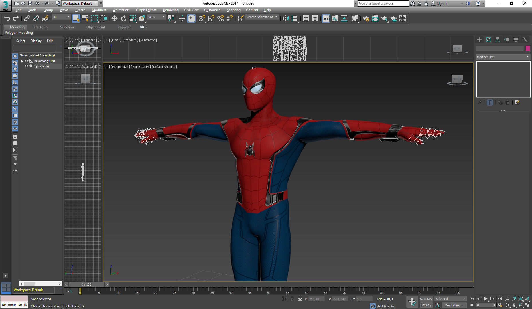This screenshot has height=309, width=532.
Task: Click the Unlink Selection tool
Action: point(36,19)
